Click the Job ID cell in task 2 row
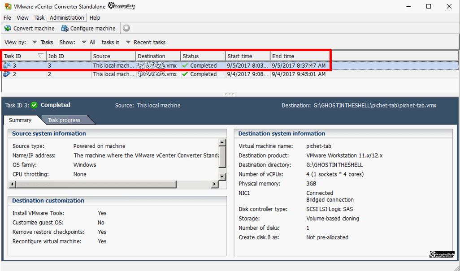The height and width of the screenshot is (271, 460). point(69,74)
